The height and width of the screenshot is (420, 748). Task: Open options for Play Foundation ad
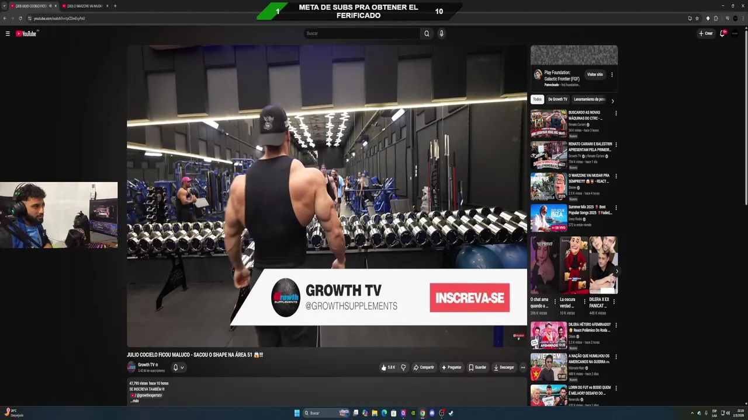coord(612,75)
